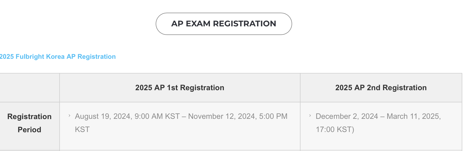Screen dimensions: 463x151
Task: Click the bullet chevron before August 19, 2024
Action: 69,116
